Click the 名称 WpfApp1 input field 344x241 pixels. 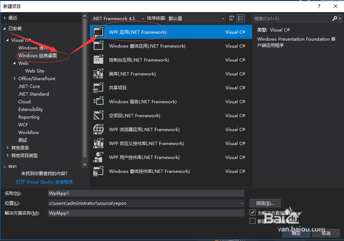(x=146, y=193)
